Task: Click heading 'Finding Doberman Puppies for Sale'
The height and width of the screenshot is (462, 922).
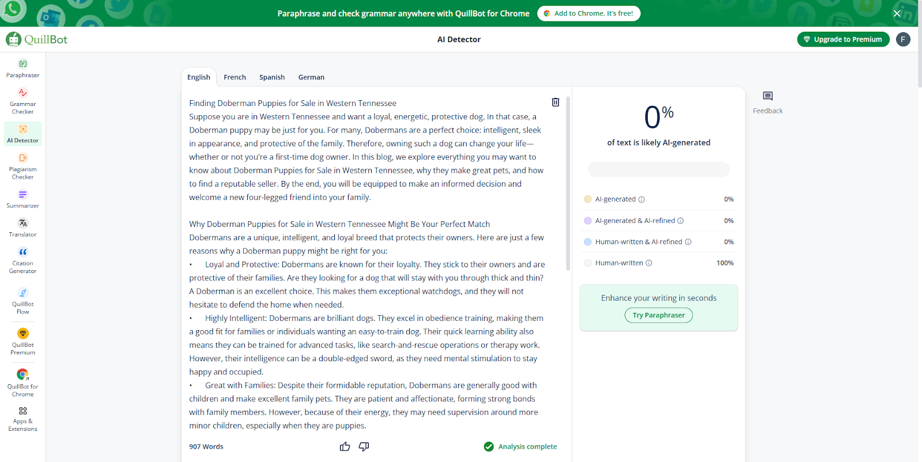Action: click(x=293, y=103)
